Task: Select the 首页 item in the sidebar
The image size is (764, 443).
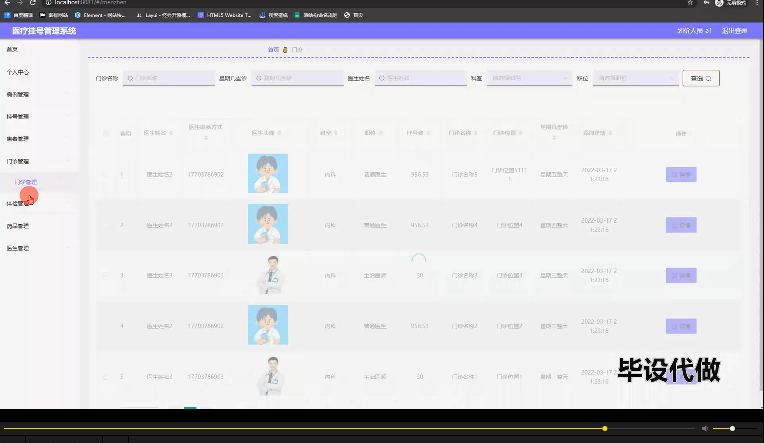Action: (12, 49)
